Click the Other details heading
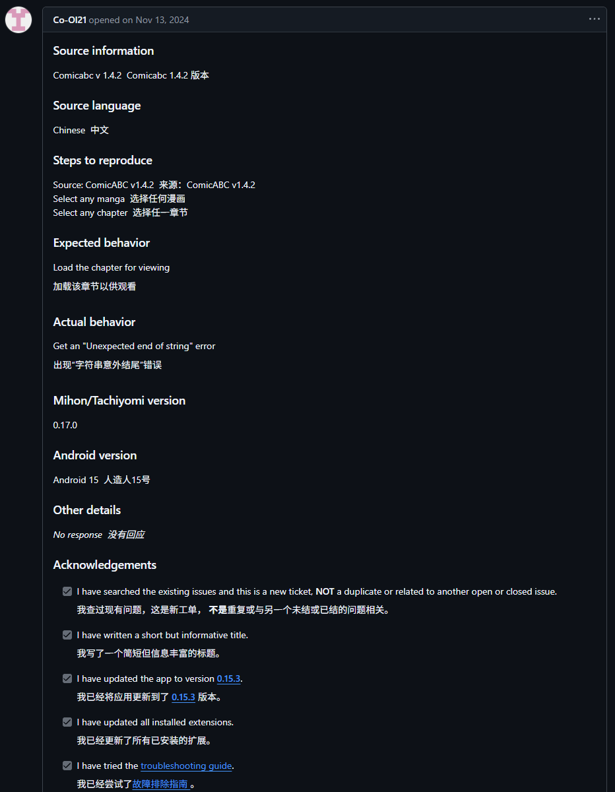The height and width of the screenshot is (792, 615). 87,510
